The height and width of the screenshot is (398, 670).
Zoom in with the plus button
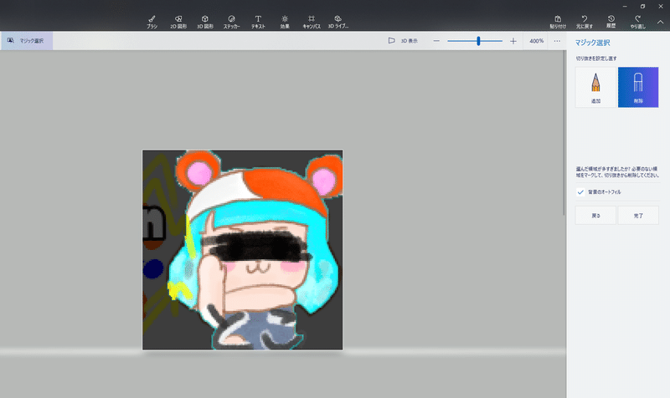point(513,41)
